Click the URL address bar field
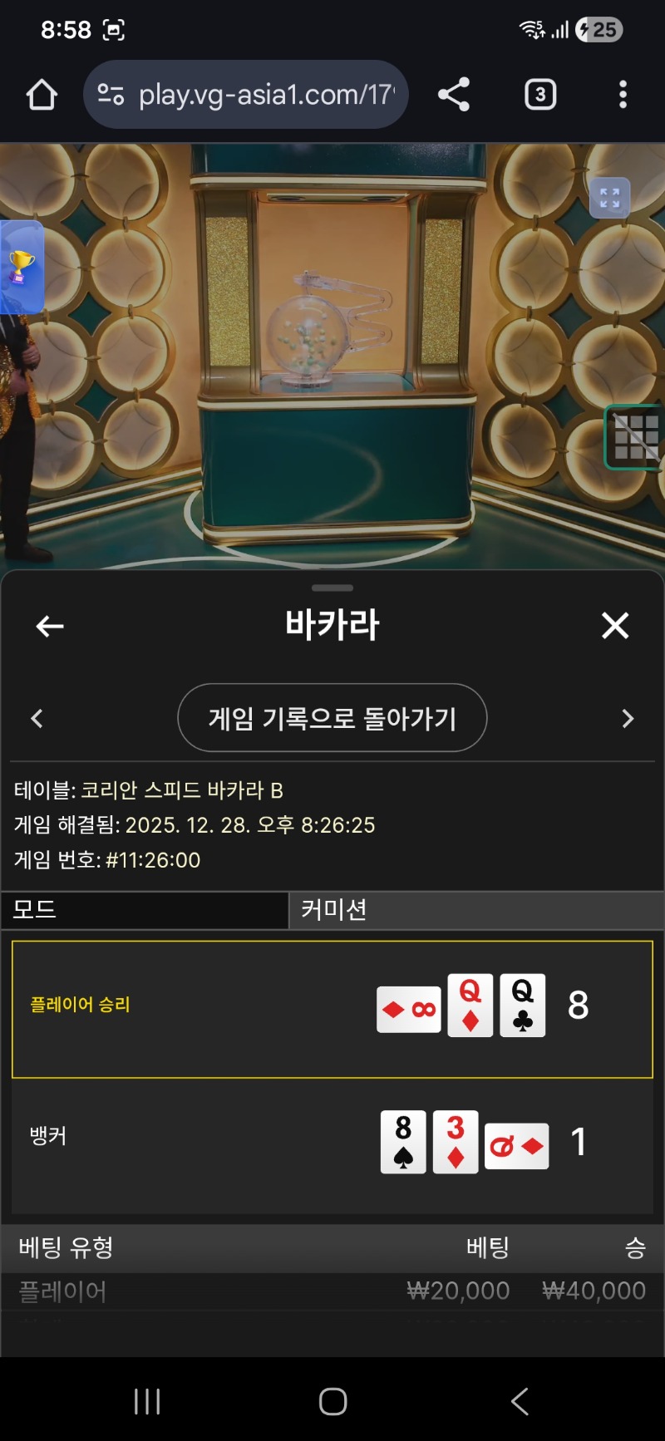 246,95
